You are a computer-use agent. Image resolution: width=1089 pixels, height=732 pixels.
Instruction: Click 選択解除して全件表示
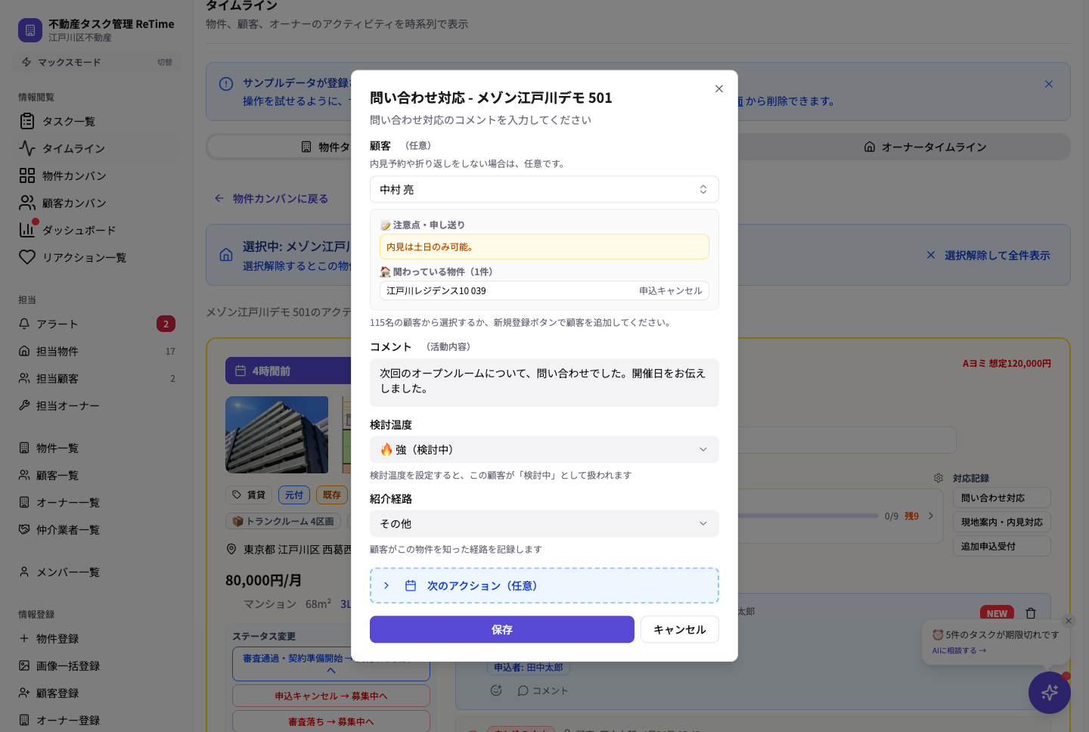tap(988, 256)
